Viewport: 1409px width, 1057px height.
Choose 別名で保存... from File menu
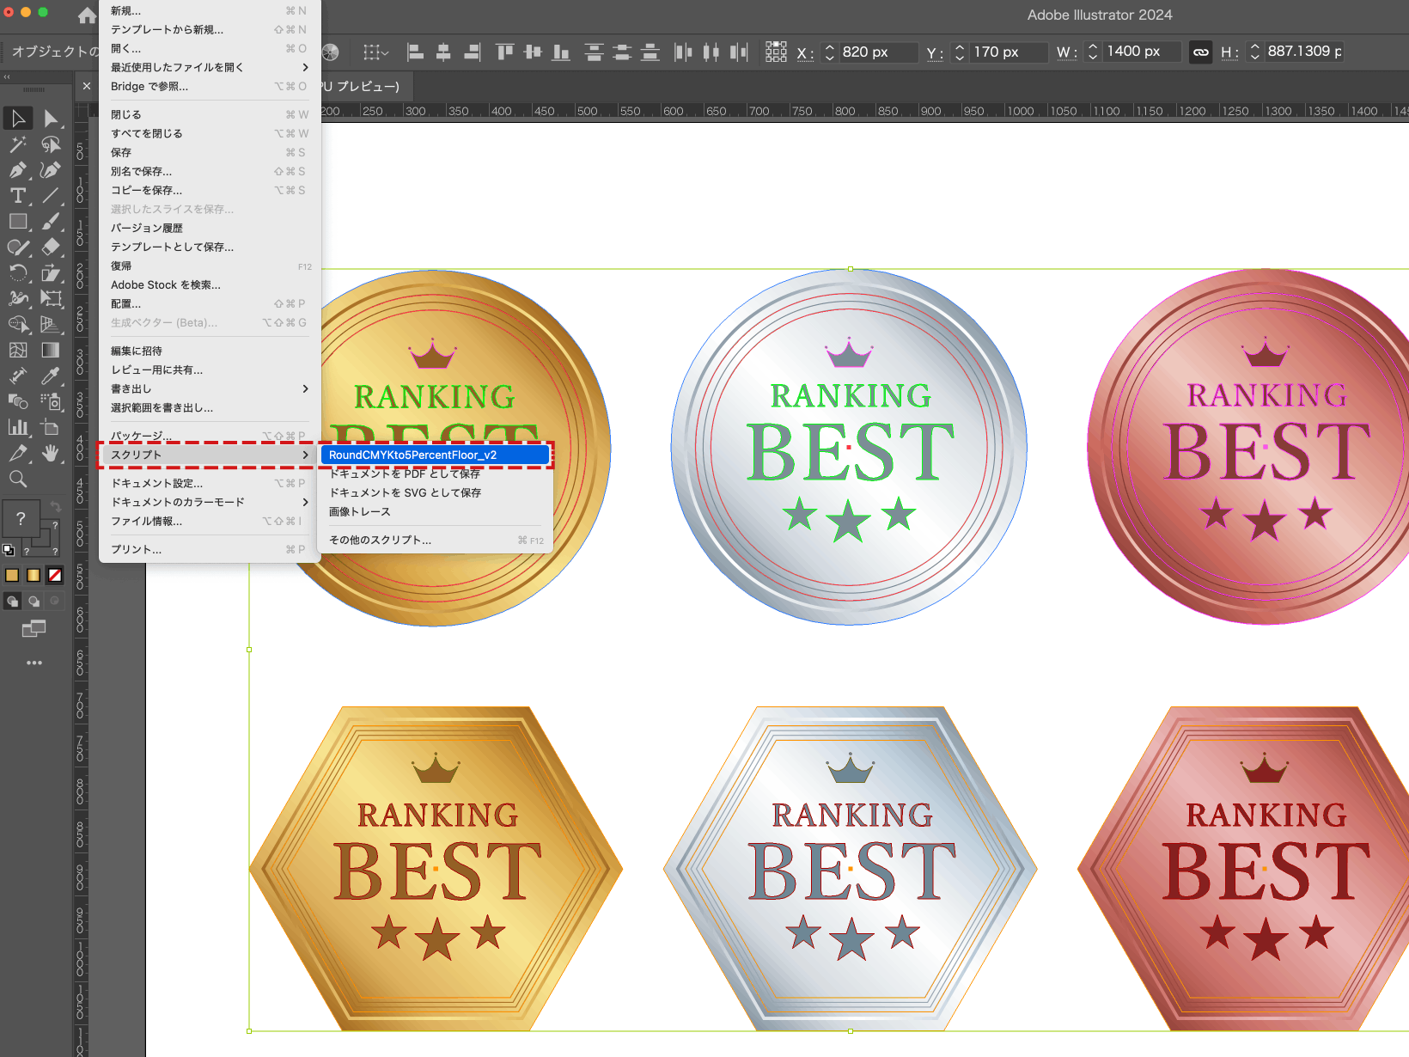coord(142,171)
